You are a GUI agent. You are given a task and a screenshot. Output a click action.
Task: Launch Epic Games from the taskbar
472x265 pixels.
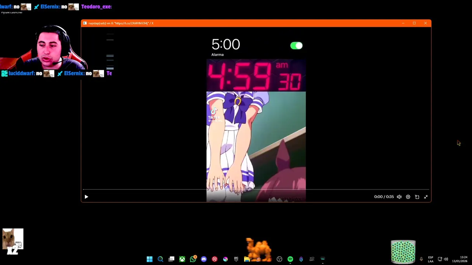(x=236, y=259)
